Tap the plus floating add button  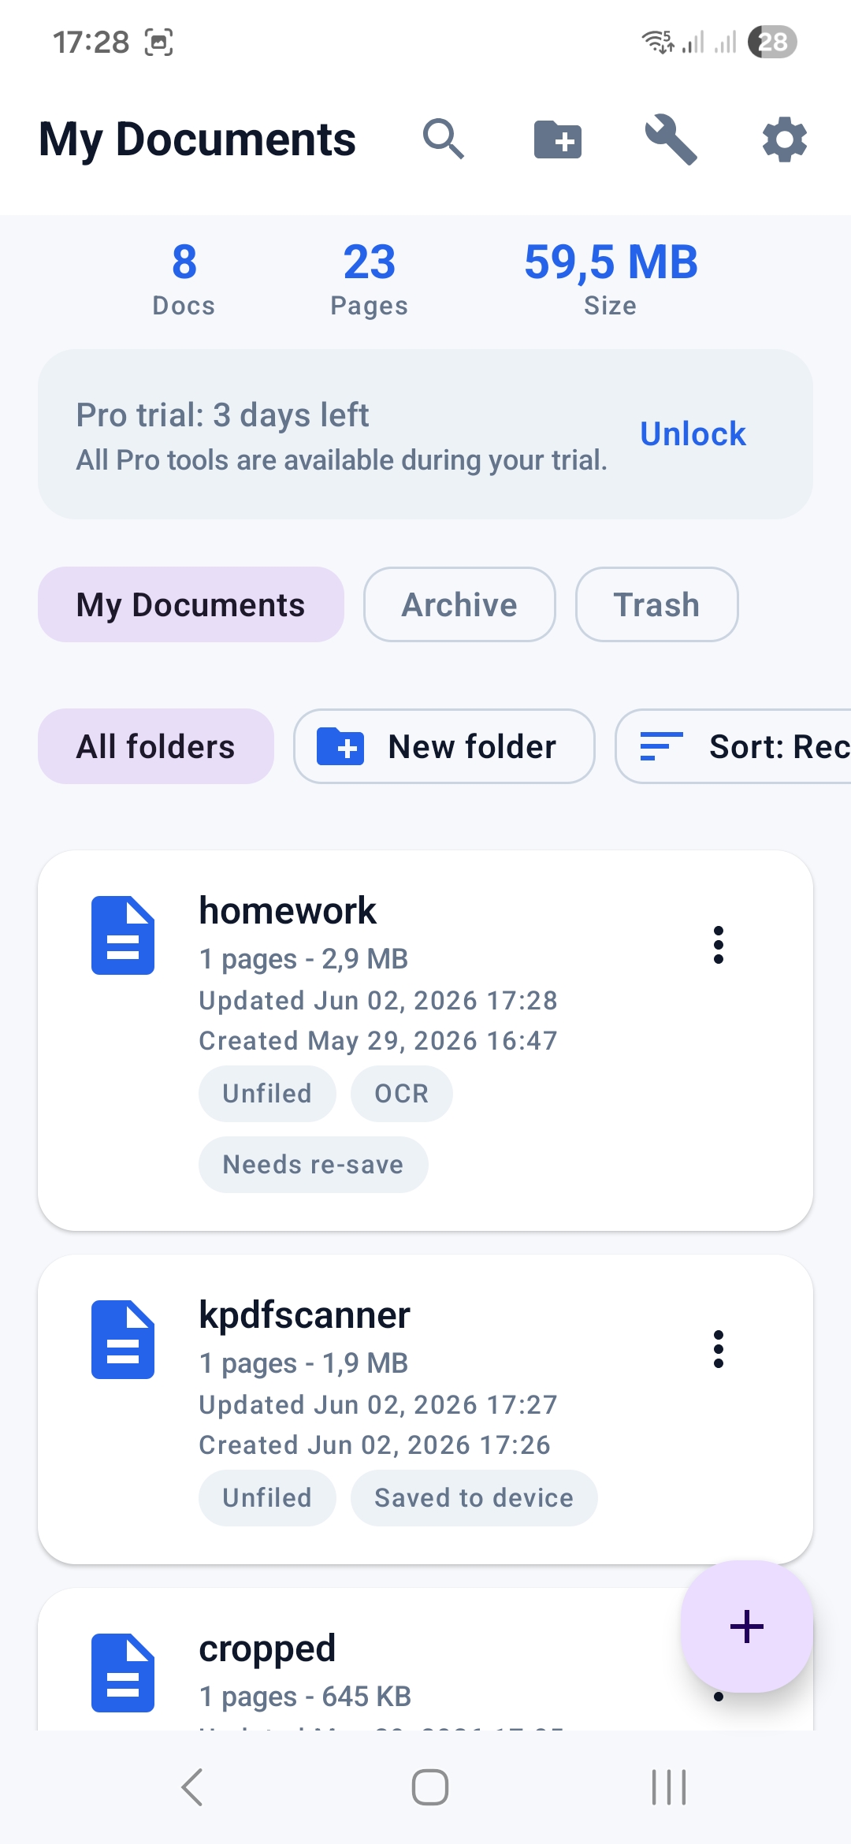(x=747, y=1627)
